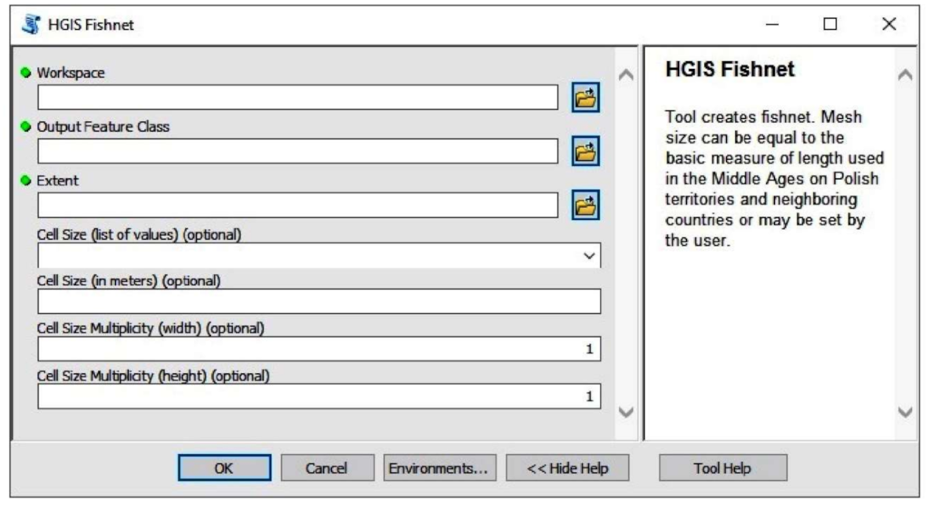927x505 pixels.
Task: Click the Extent browse folder icon
Action: click(585, 205)
